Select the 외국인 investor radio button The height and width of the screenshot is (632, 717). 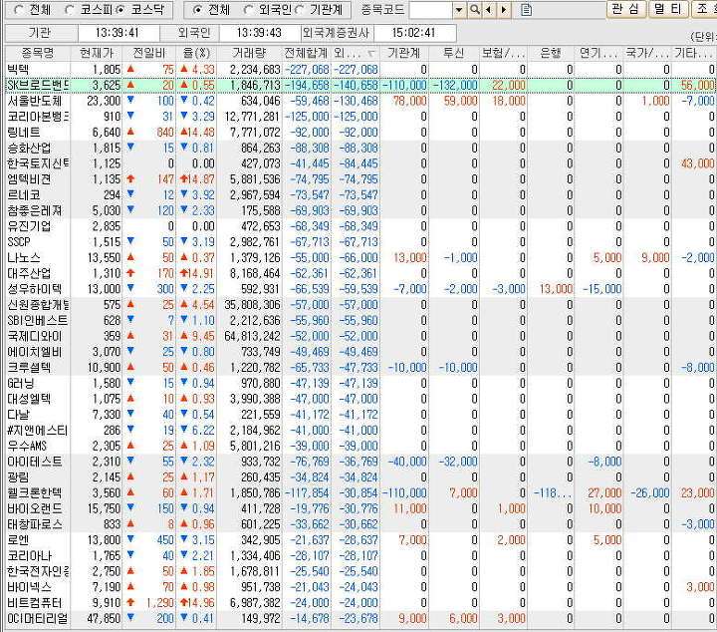tap(249, 10)
